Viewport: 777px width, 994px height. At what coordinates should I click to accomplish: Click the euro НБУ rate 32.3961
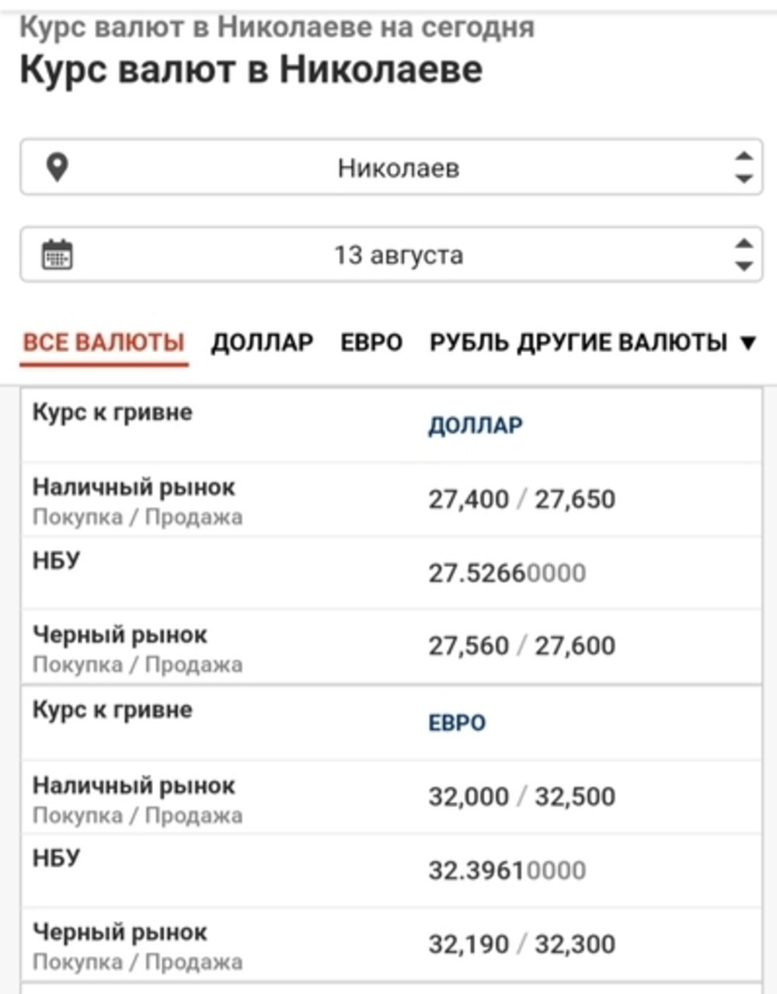(507, 870)
